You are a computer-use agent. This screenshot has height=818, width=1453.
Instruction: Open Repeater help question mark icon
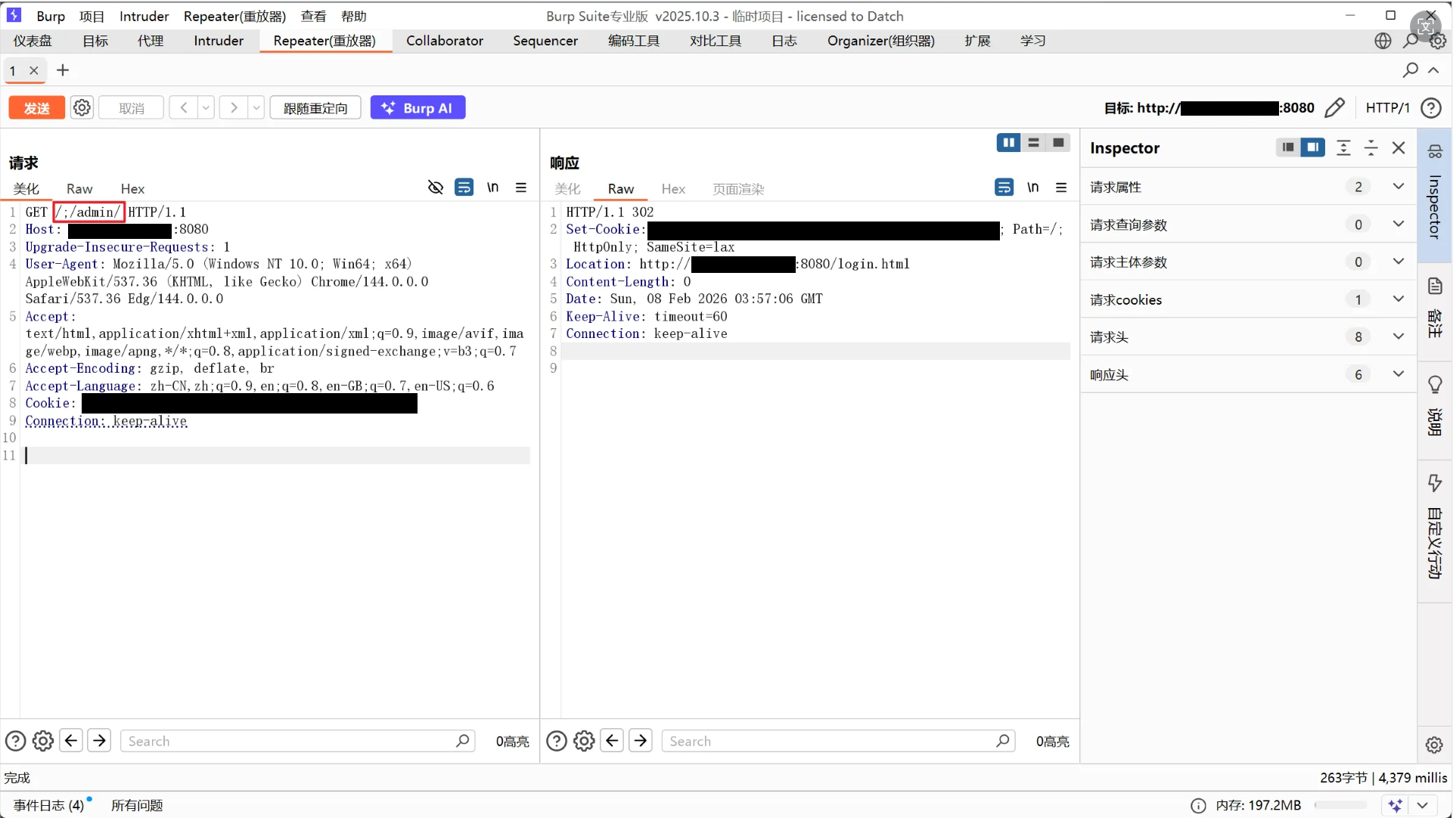coord(1430,108)
